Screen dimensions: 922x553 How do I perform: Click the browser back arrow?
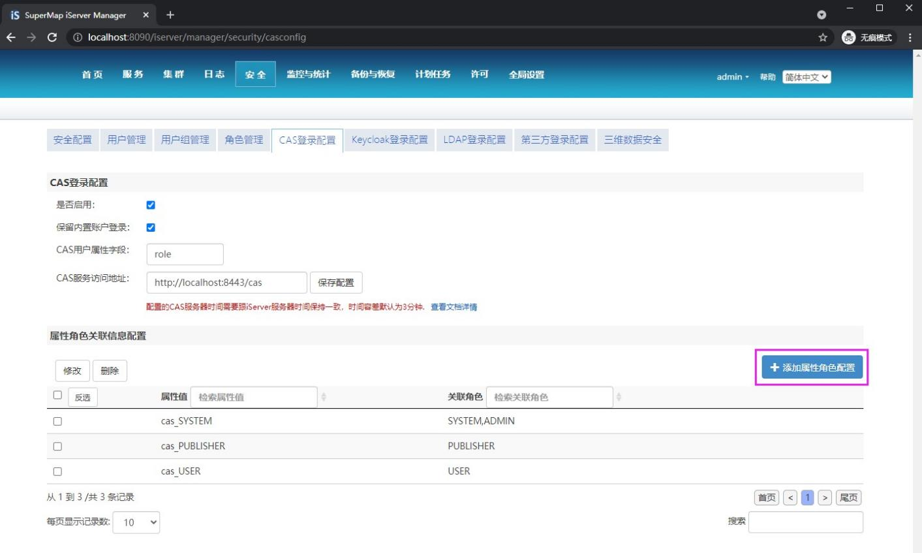coord(11,37)
